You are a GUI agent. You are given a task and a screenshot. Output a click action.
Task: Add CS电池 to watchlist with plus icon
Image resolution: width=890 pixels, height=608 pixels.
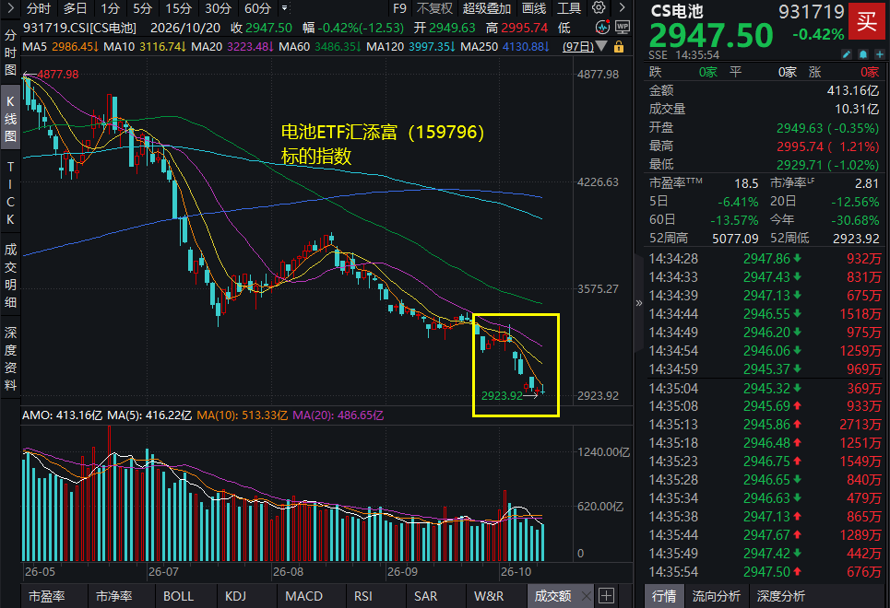(x=879, y=54)
